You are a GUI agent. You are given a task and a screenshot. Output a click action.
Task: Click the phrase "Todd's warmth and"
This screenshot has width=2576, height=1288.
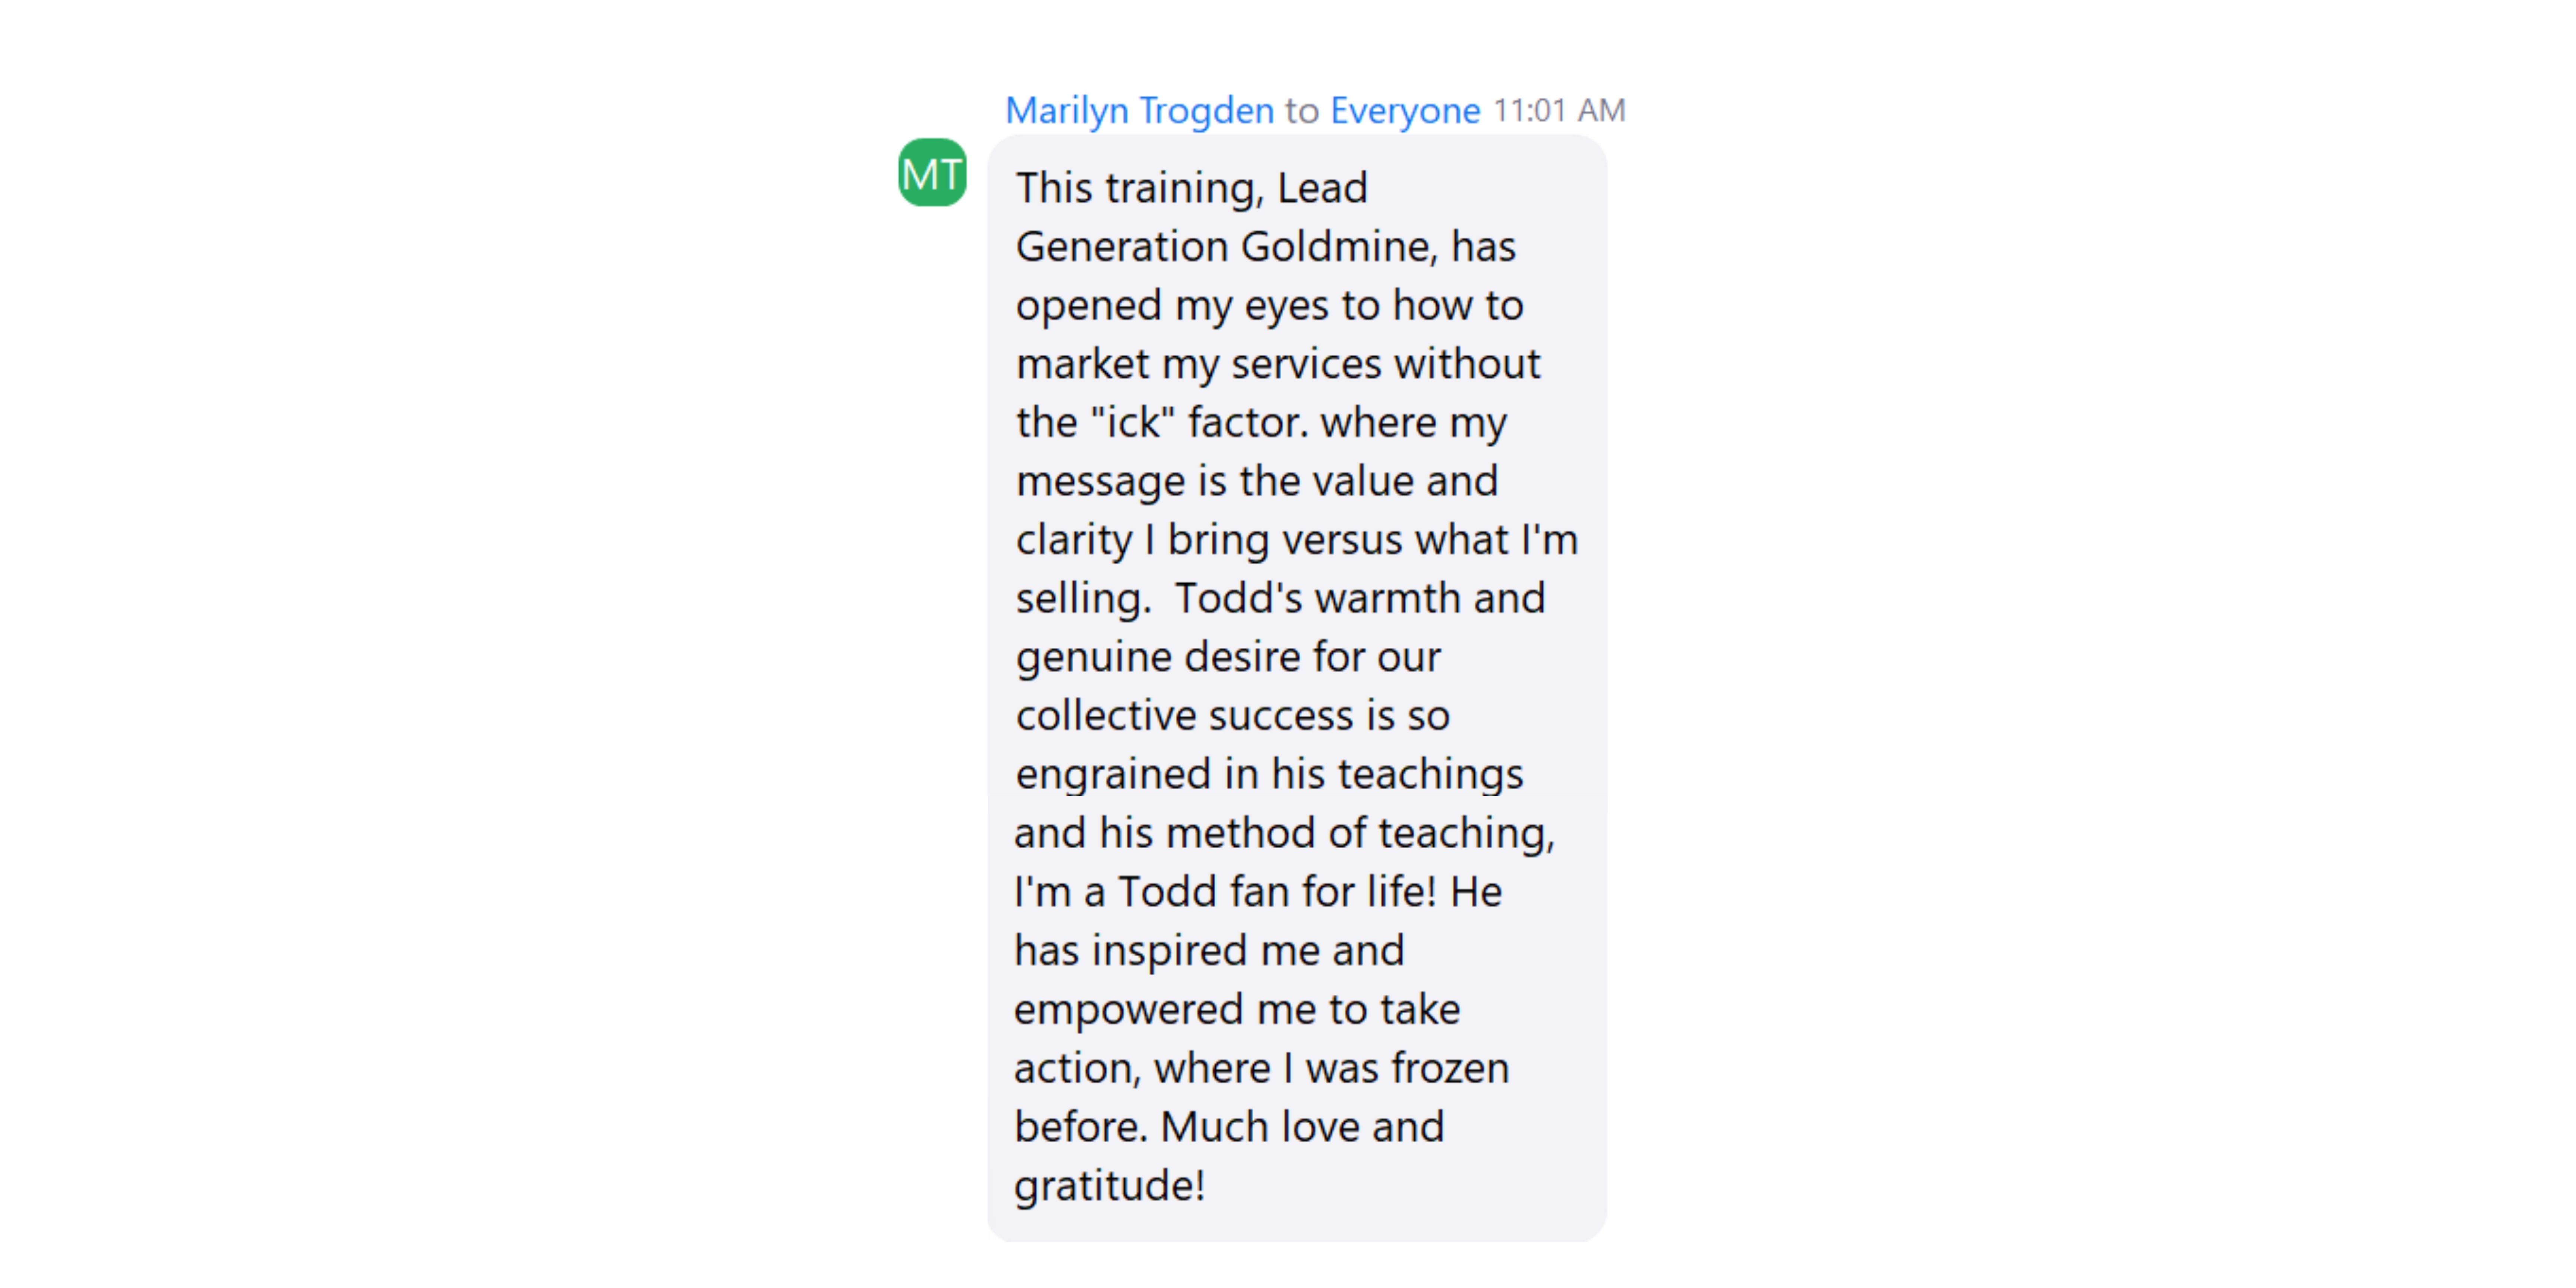[x=1360, y=598]
